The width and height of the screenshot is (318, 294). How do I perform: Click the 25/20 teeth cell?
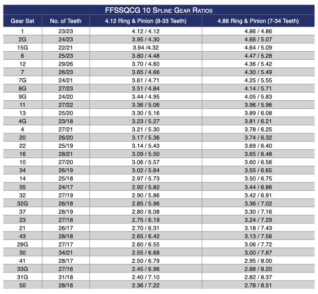[x=66, y=113]
